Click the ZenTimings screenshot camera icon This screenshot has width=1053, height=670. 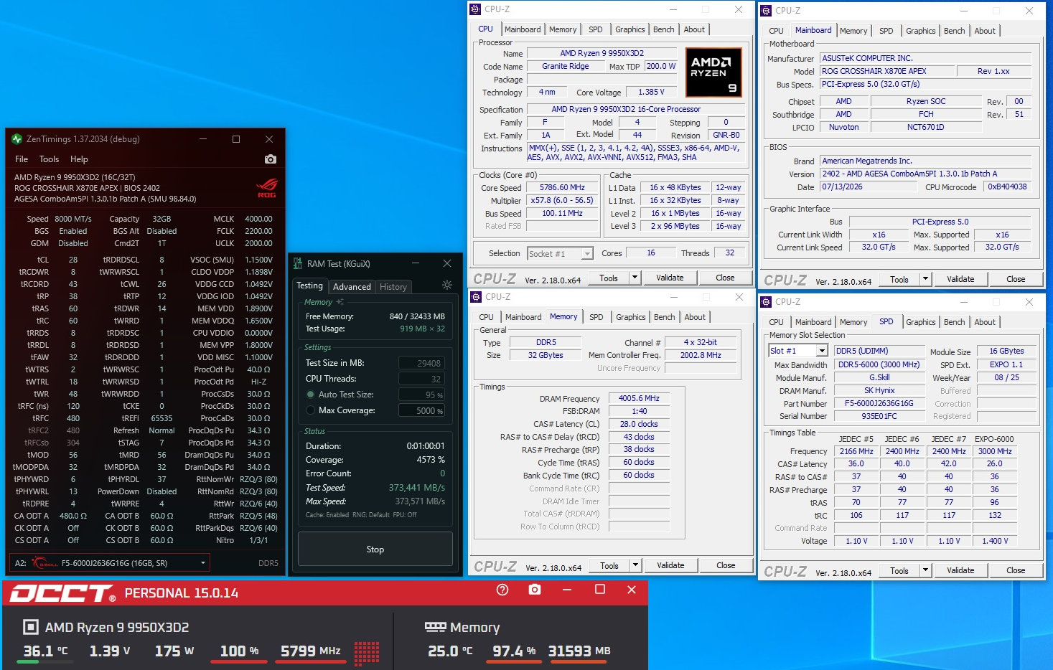pos(270,159)
